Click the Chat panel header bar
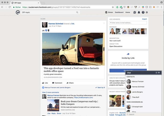164x116 pixels. (x=143, y=73)
